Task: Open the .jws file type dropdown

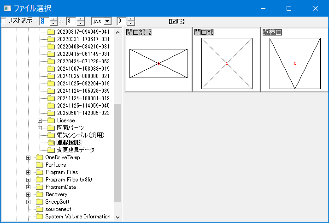Action: point(107,21)
